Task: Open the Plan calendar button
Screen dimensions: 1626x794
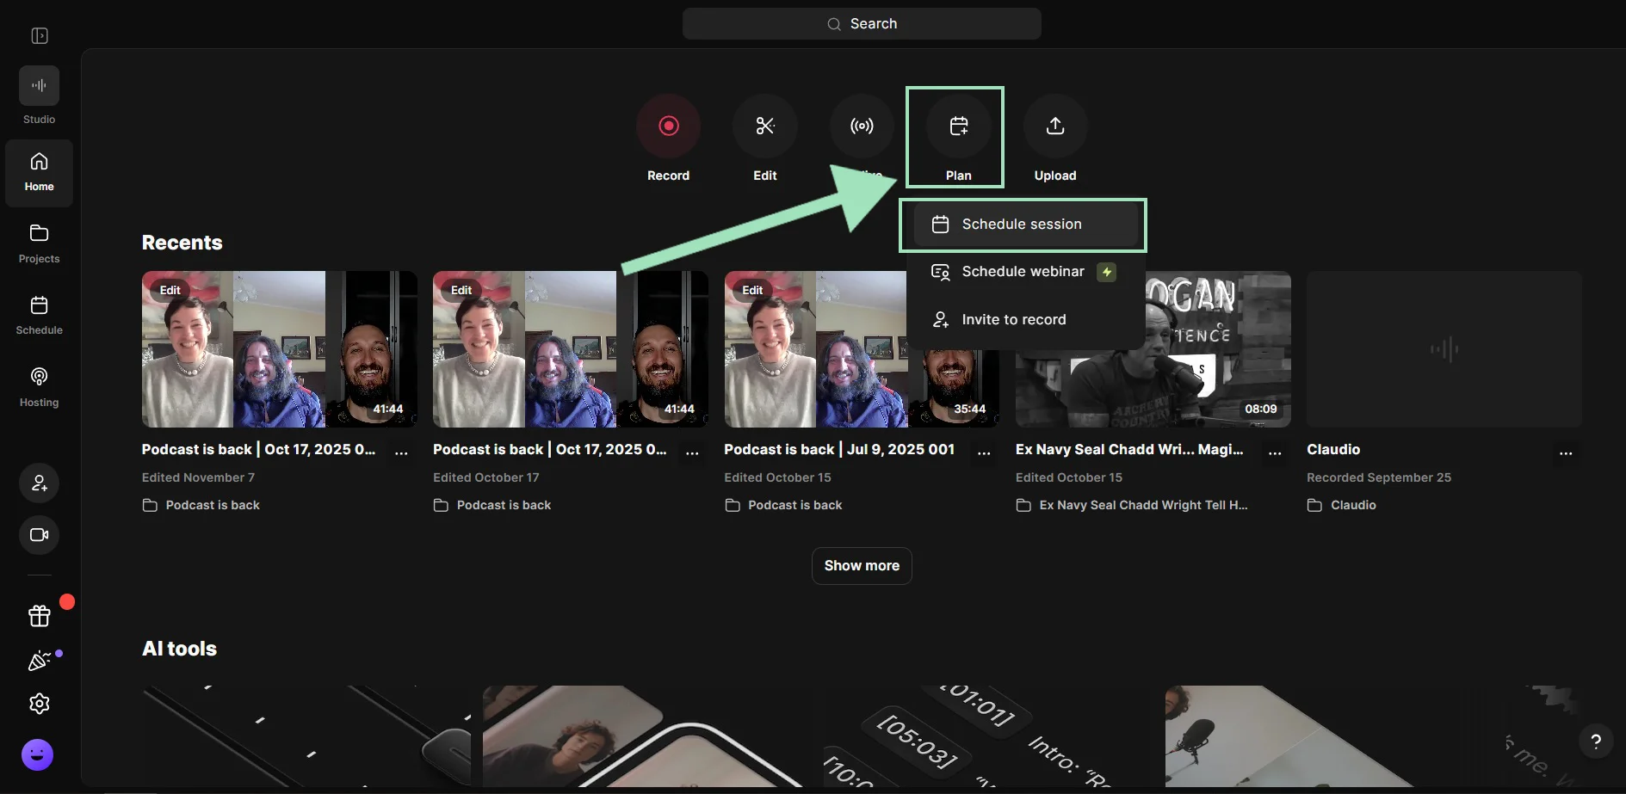Action: click(958, 126)
